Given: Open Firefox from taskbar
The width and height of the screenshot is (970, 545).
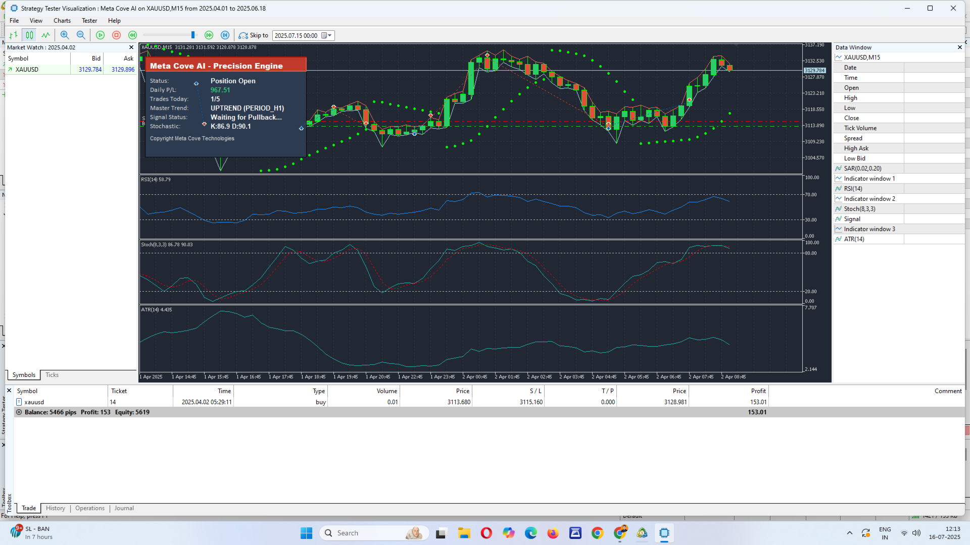Looking at the screenshot, I should 553,533.
